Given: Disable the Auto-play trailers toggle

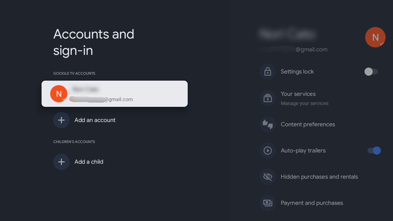Looking at the screenshot, I should [x=374, y=151].
